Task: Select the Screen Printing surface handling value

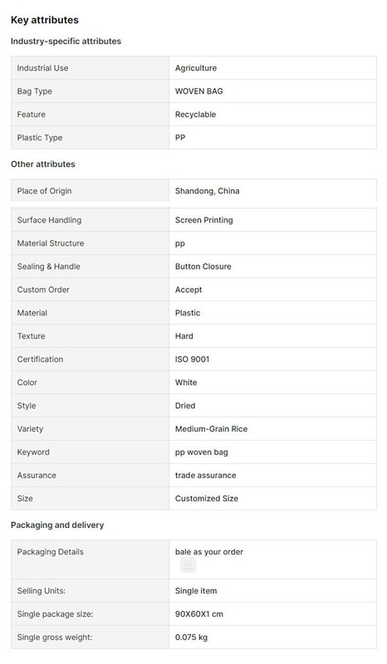Action: pyautogui.click(x=204, y=220)
